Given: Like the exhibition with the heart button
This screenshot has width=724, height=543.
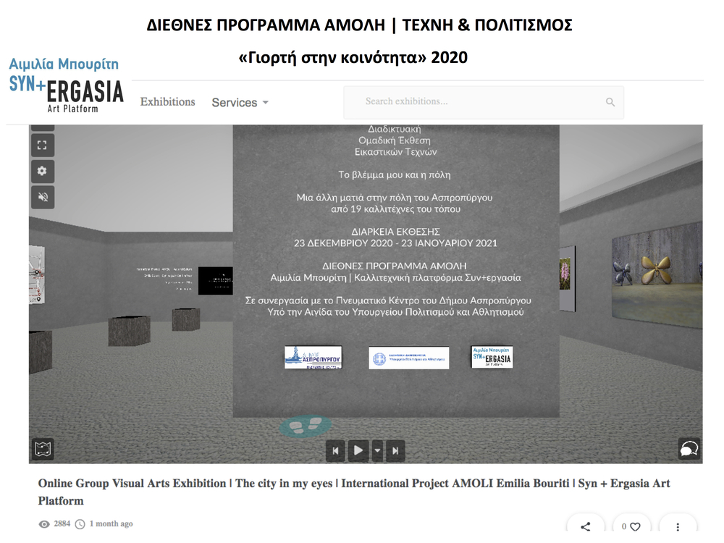Looking at the screenshot, I should 631,527.
